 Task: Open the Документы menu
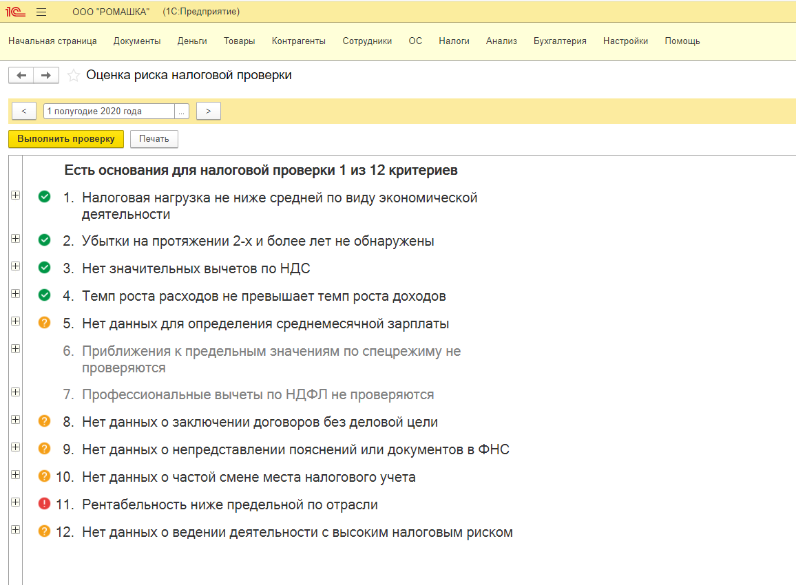137,41
